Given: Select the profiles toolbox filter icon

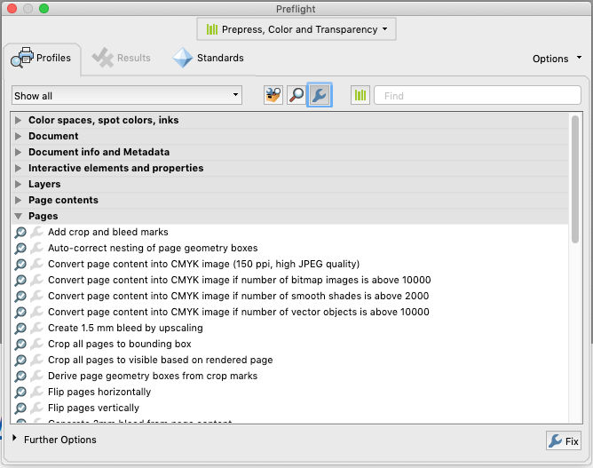Looking at the screenshot, I should pos(273,95).
